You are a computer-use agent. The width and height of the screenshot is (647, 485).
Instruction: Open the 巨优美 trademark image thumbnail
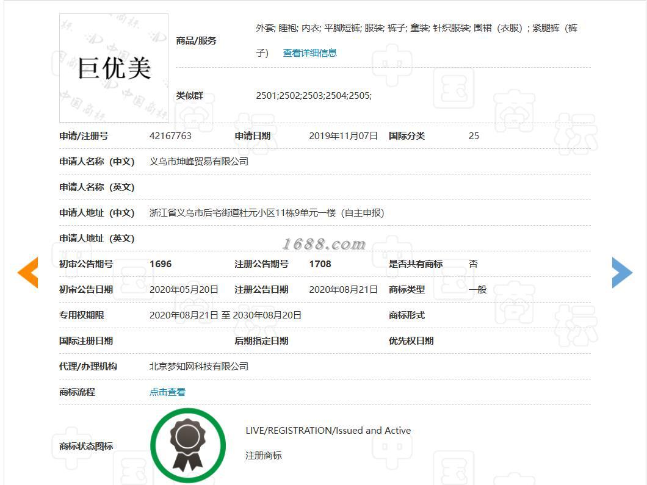coord(114,68)
